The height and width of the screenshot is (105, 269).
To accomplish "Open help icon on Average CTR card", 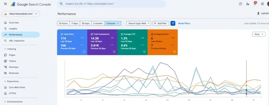I will pyautogui.click(x=144, y=52).
